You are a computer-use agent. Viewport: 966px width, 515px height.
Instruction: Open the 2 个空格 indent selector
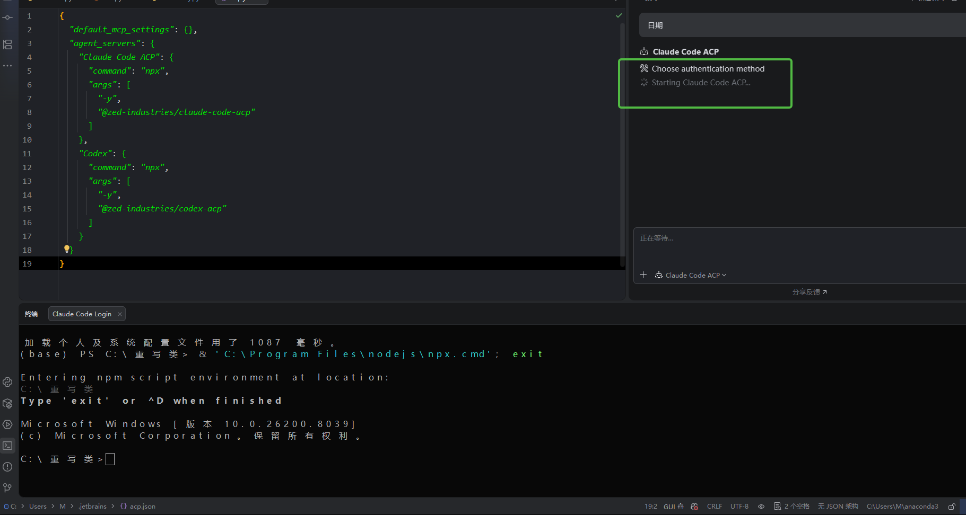pyautogui.click(x=797, y=507)
